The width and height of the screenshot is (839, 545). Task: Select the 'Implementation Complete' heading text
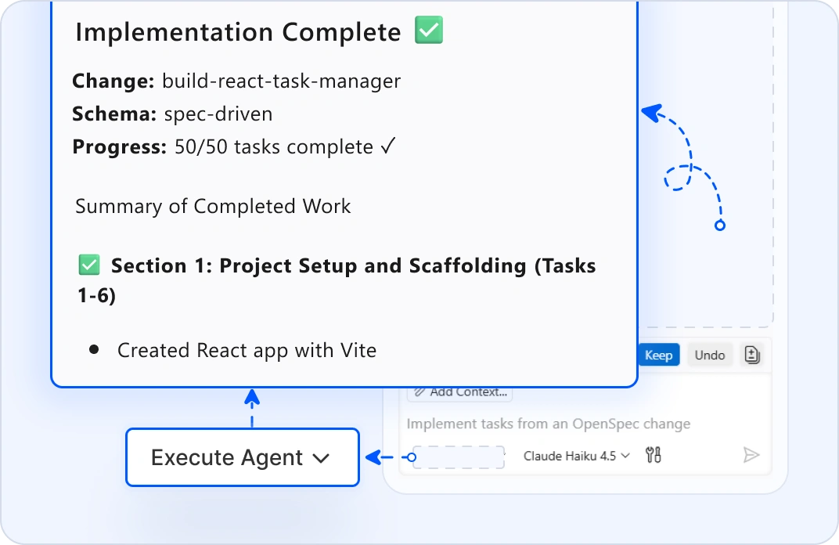[238, 32]
